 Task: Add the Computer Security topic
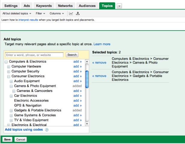click(x=77, y=71)
